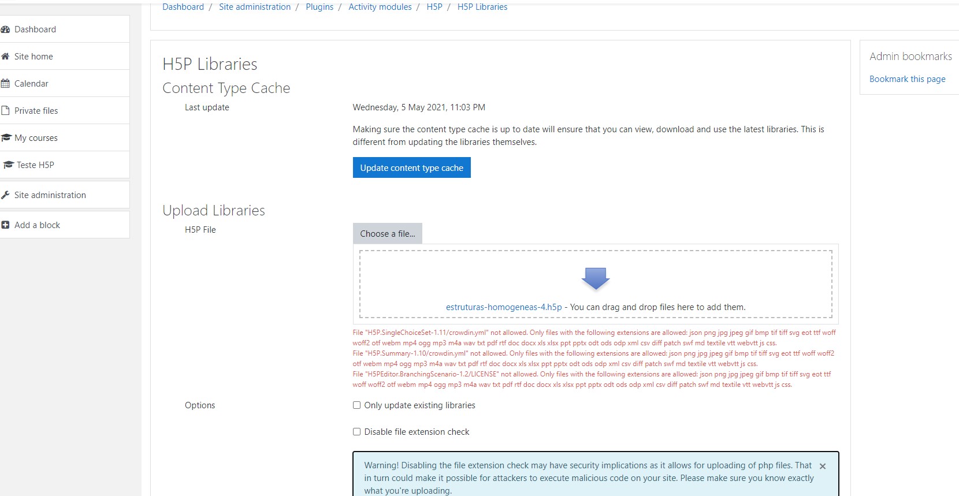Follow the H5P breadcrumb link
The image size is (959, 496).
[x=434, y=7]
